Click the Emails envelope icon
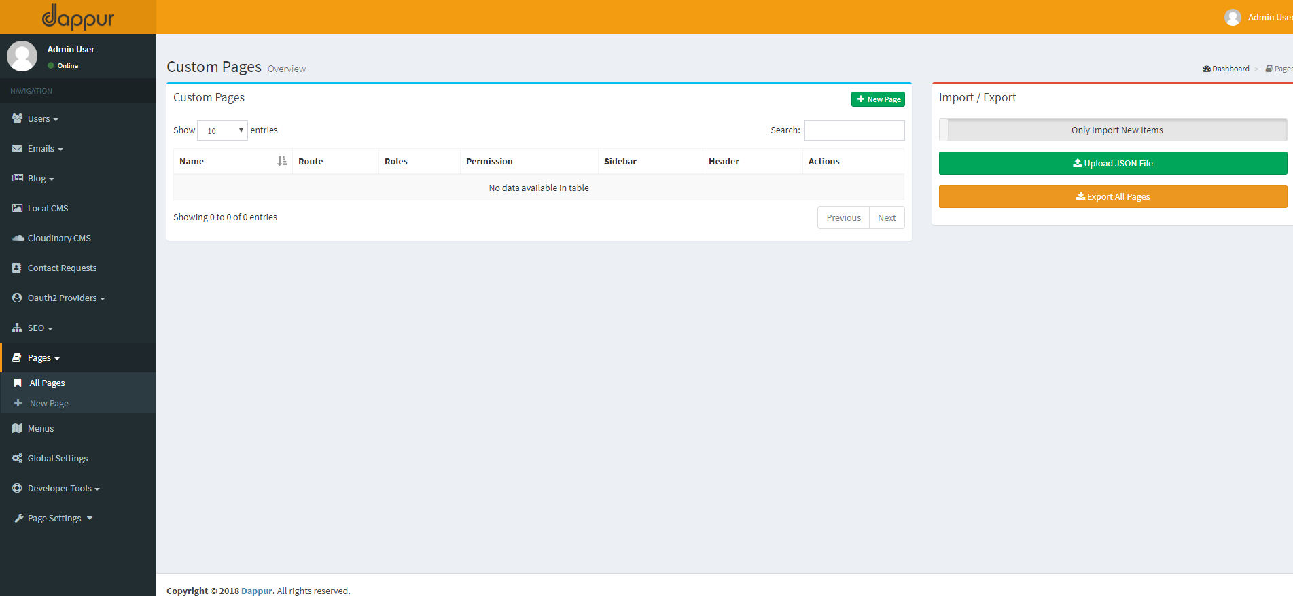This screenshot has height=596, width=1293. pyautogui.click(x=17, y=148)
